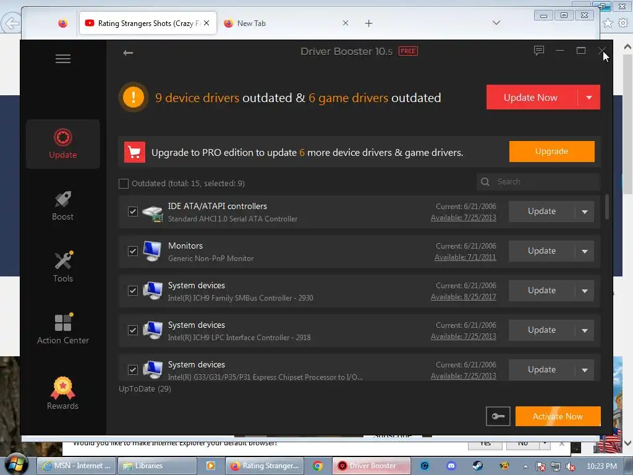This screenshot has height=475, width=633.
Task: Click the Action Center flag tray icon
Action: tap(540, 466)
